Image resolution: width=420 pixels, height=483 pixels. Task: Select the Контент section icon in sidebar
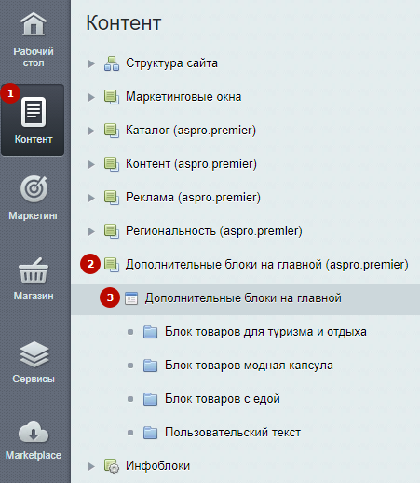[34, 112]
